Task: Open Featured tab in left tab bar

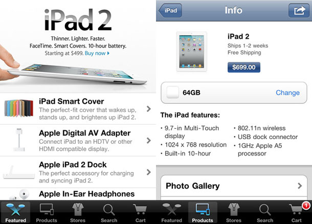Action: pos(15,212)
